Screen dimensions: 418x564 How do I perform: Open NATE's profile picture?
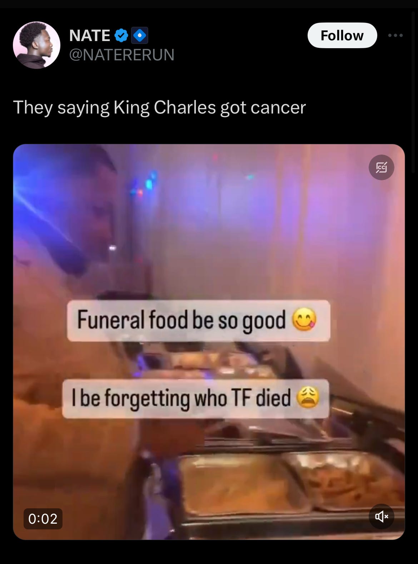36,45
